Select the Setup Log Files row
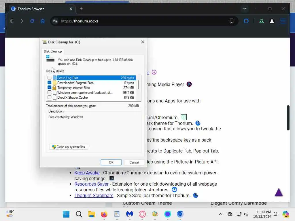Screen dimensions: 295x221 click(x=91, y=78)
